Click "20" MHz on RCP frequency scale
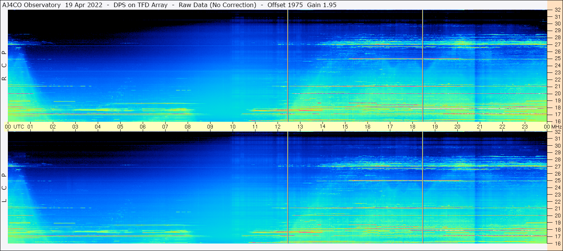563x251 pixels. point(557,93)
